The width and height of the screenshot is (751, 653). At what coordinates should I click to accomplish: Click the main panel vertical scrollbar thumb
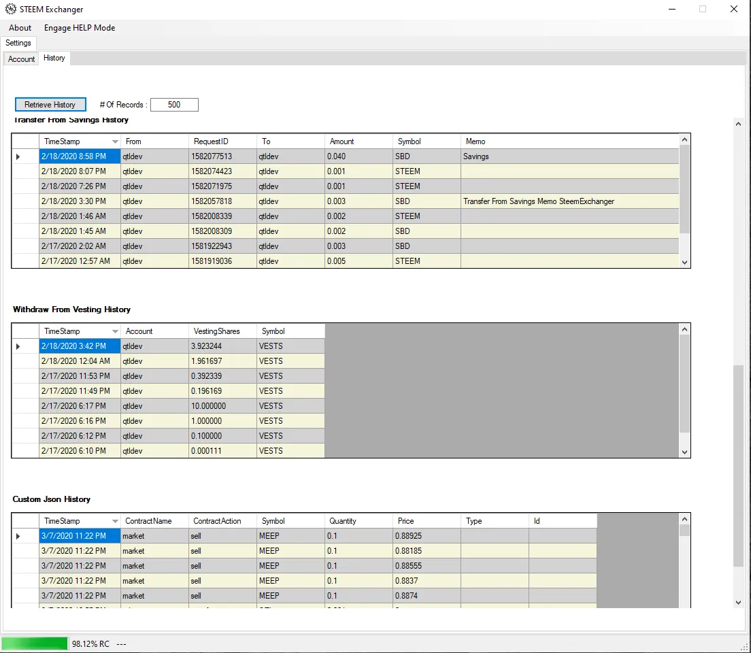coord(738,465)
